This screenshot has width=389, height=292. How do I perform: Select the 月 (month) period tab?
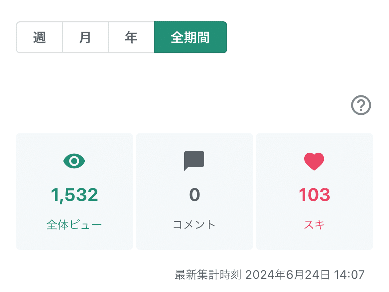85,38
